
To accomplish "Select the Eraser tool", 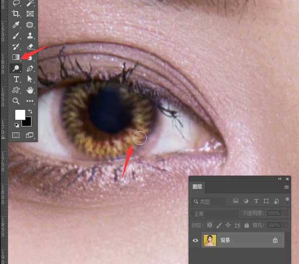I will (x=30, y=47).
